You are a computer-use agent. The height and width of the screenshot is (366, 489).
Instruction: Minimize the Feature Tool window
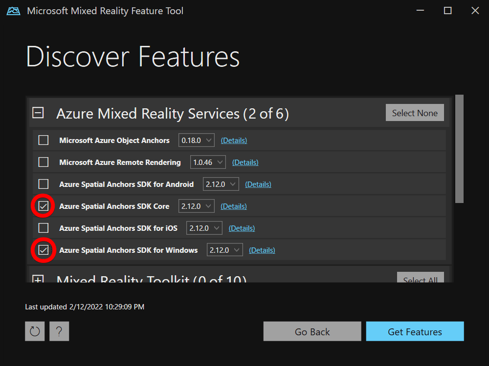[x=420, y=11]
